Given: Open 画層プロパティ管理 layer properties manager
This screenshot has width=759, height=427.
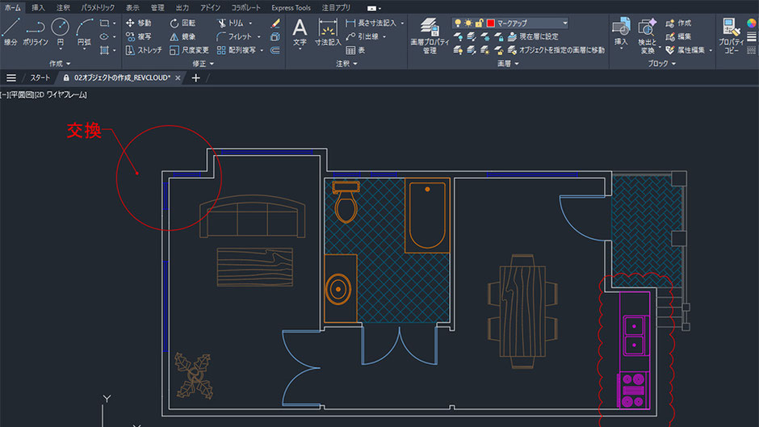Looking at the screenshot, I should (430, 36).
